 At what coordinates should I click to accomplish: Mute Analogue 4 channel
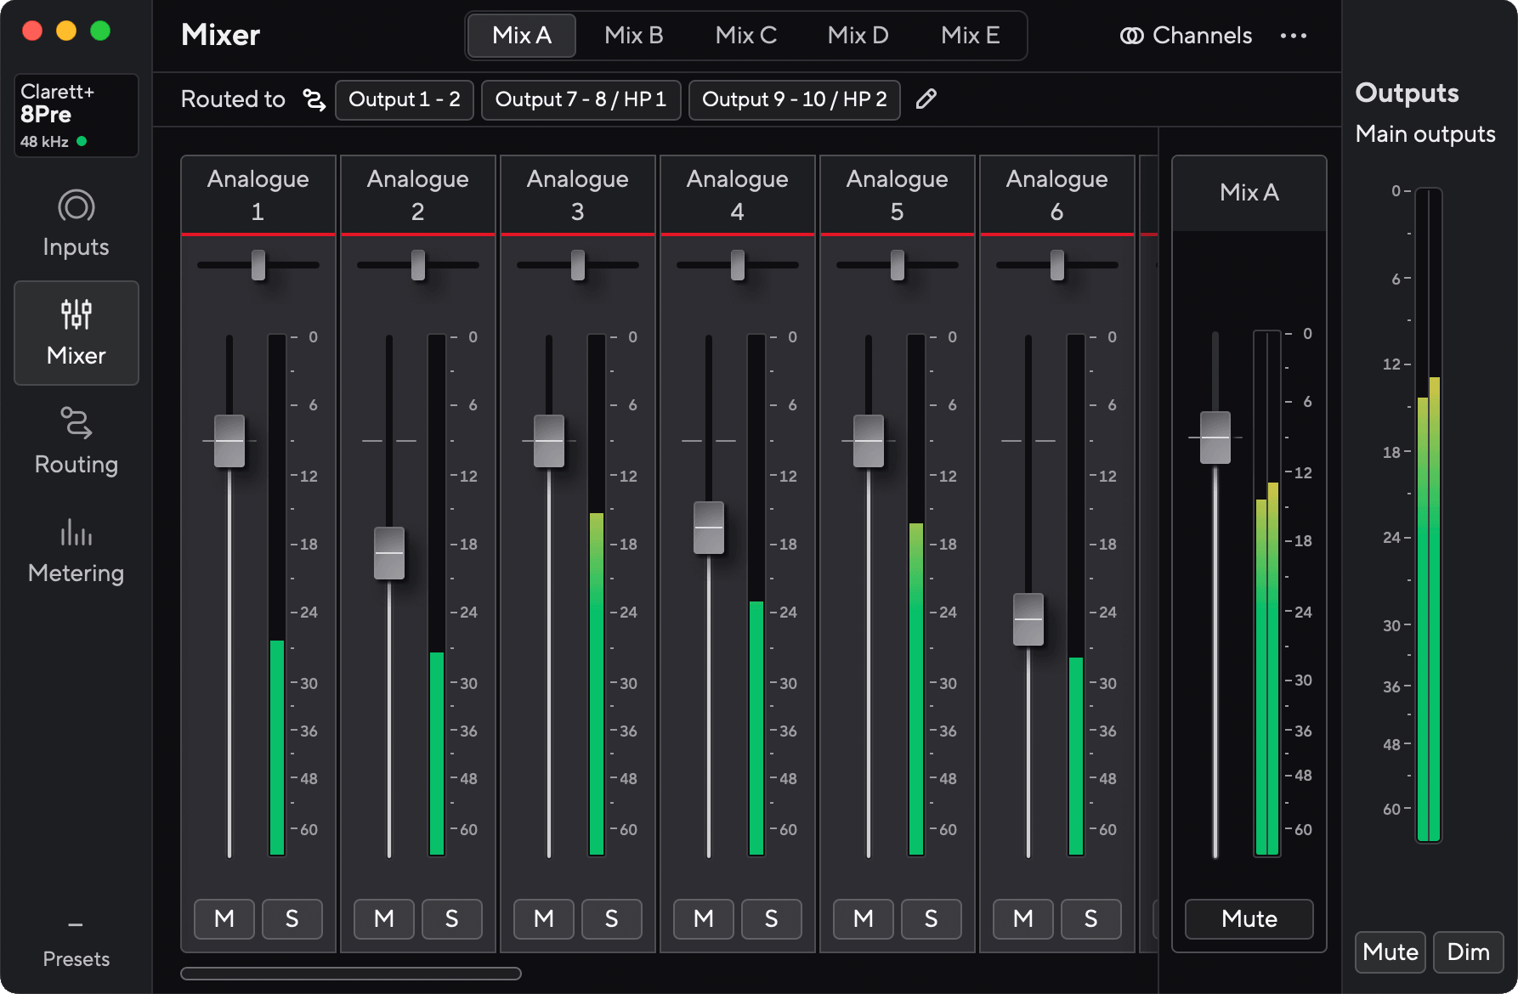click(704, 919)
